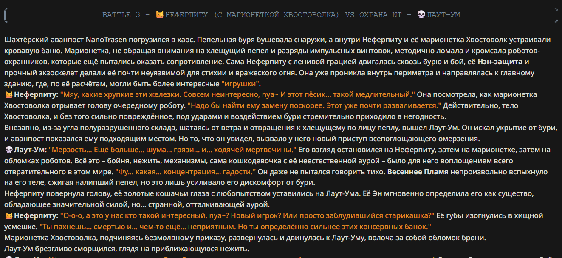Click the cat emoji beside the 'О-о-о, а это' line
The width and height of the screenshot is (562, 258).
click(8, 216)
